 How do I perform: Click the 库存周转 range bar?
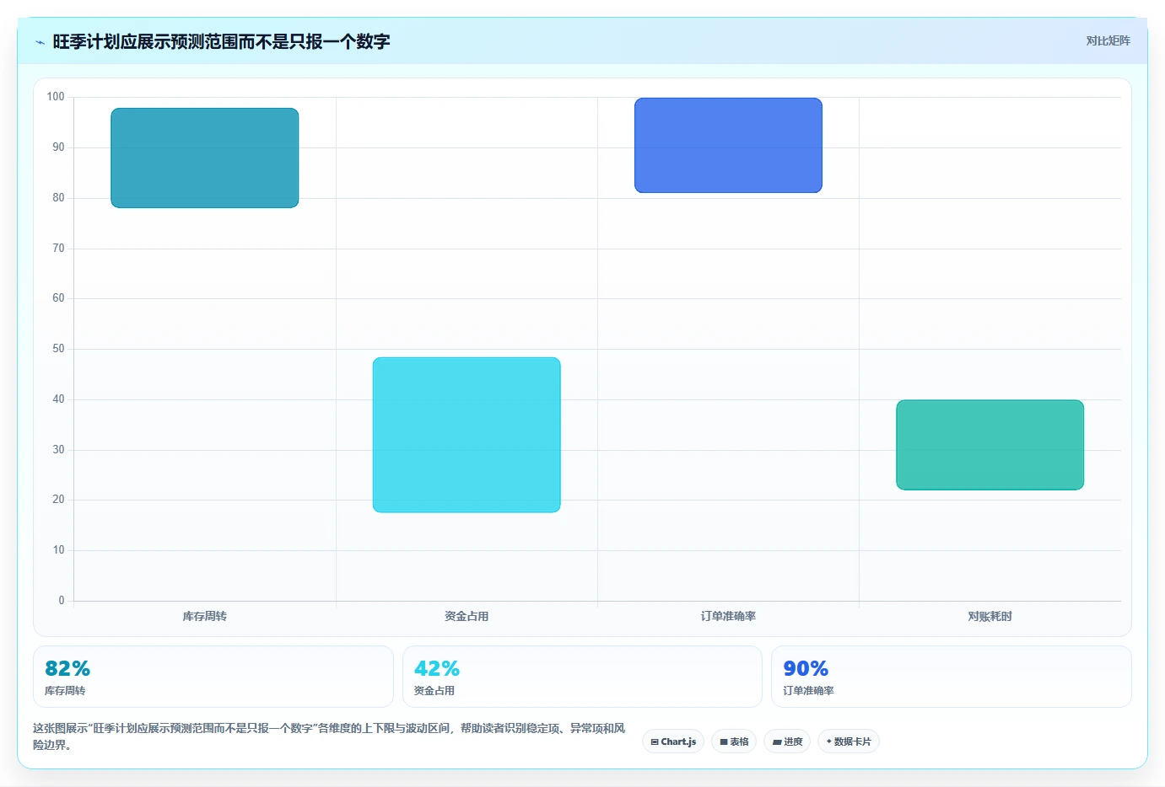(x=205, y=158)
